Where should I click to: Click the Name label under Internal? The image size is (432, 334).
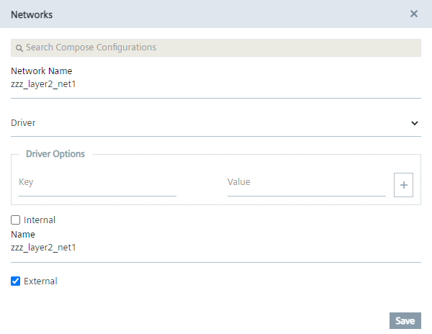pos(23,235)
